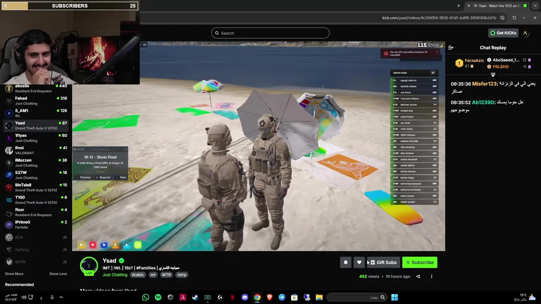This screenshot has height=304, width=541.
Task: Click the heart follow button
Action: point(359,262)
